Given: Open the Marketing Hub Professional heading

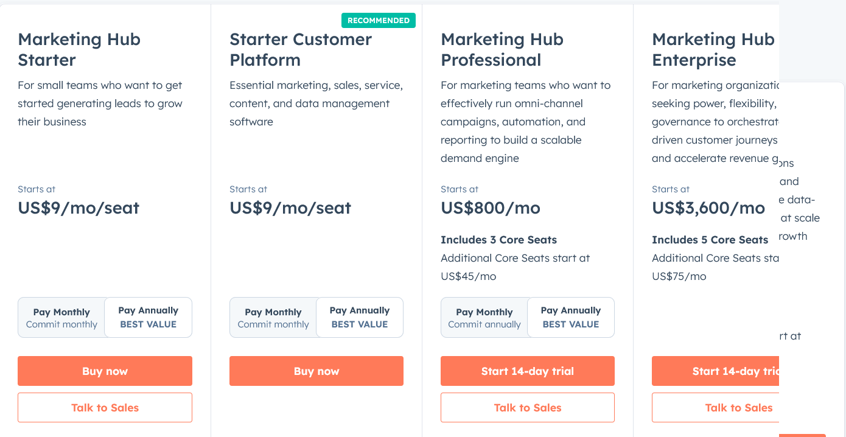Looking at the screenshot, I should pyautogui.click(x=502, y=50).
